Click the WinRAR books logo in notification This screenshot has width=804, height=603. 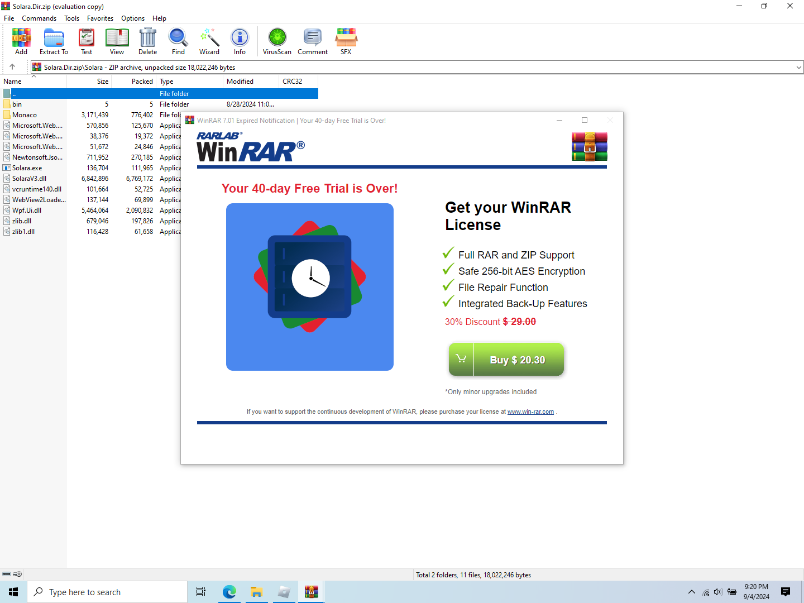[x=589, y=147]
